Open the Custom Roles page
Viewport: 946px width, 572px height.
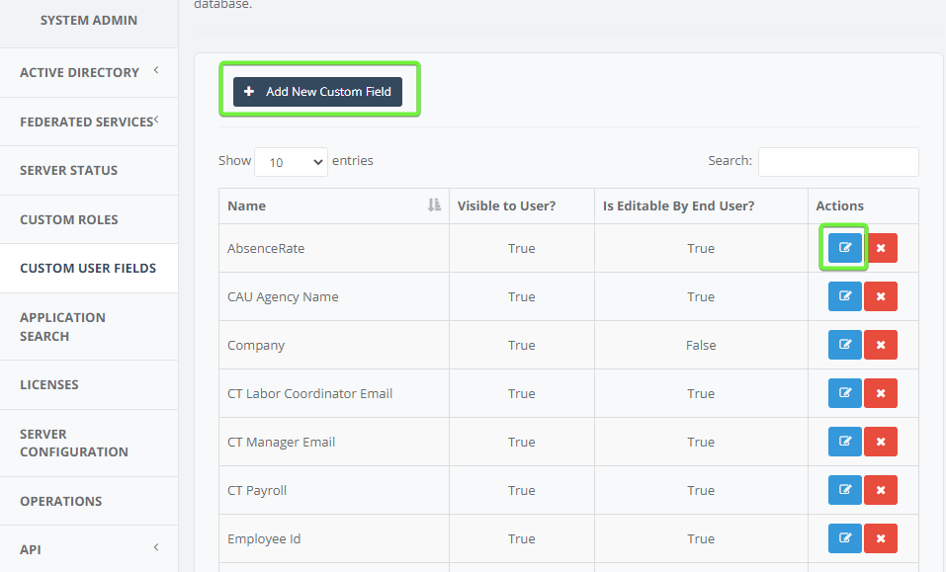69,219
